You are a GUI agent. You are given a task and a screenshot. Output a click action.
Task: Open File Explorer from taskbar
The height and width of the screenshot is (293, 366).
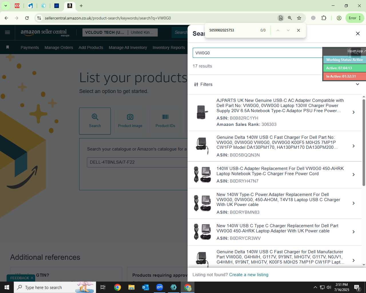pyautogui.click(x=131, y=287)
